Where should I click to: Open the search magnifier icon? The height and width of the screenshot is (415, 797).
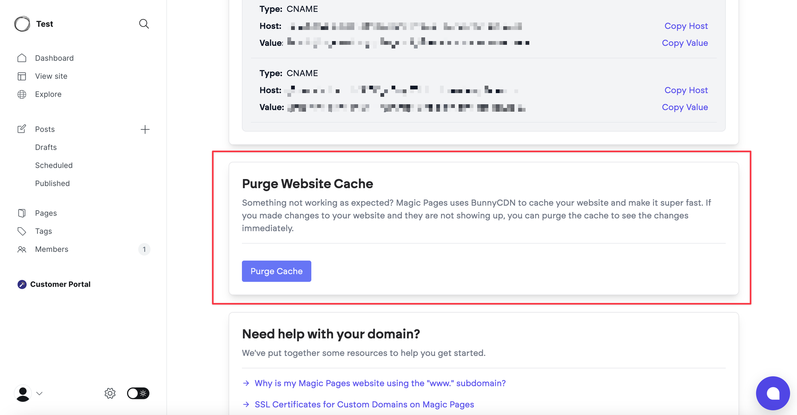[x=144, y=24]
